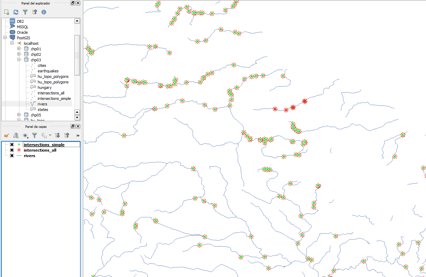Refresh the explorer panel tree

click(x=16, y=12)
